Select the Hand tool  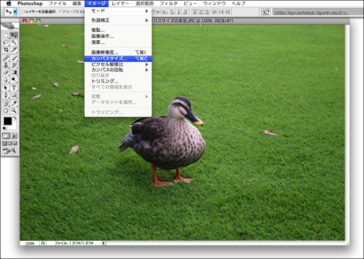[x=6, y=110]
